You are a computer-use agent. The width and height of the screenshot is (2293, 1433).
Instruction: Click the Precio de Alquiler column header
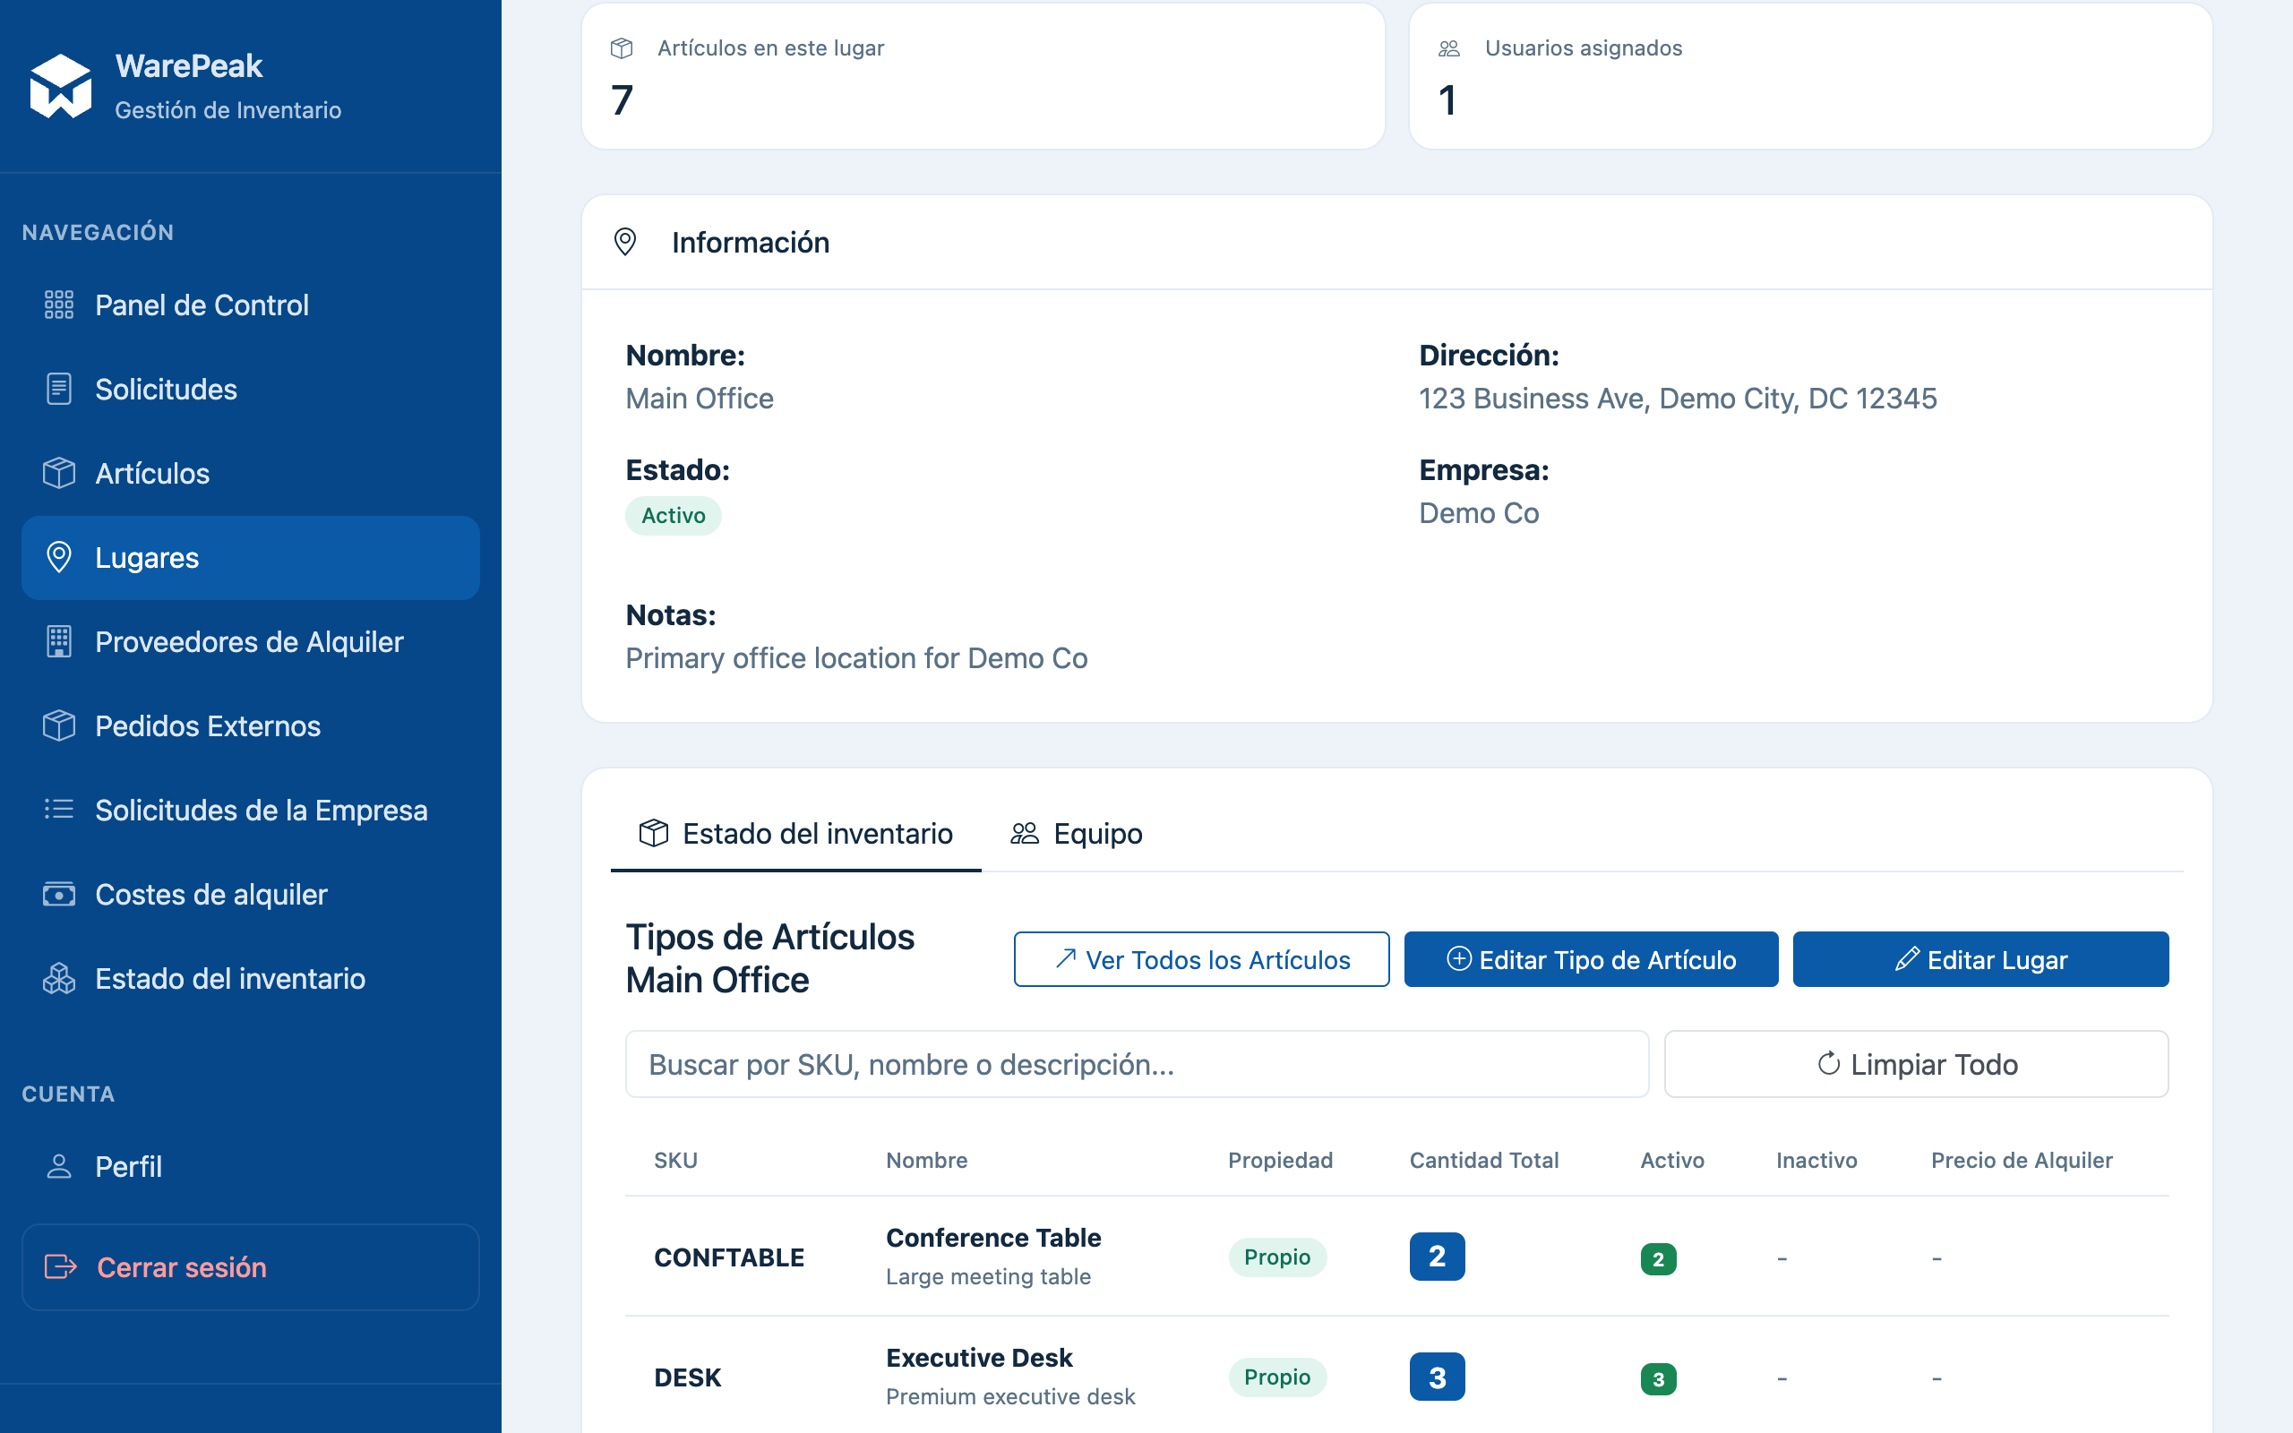2021,1160
